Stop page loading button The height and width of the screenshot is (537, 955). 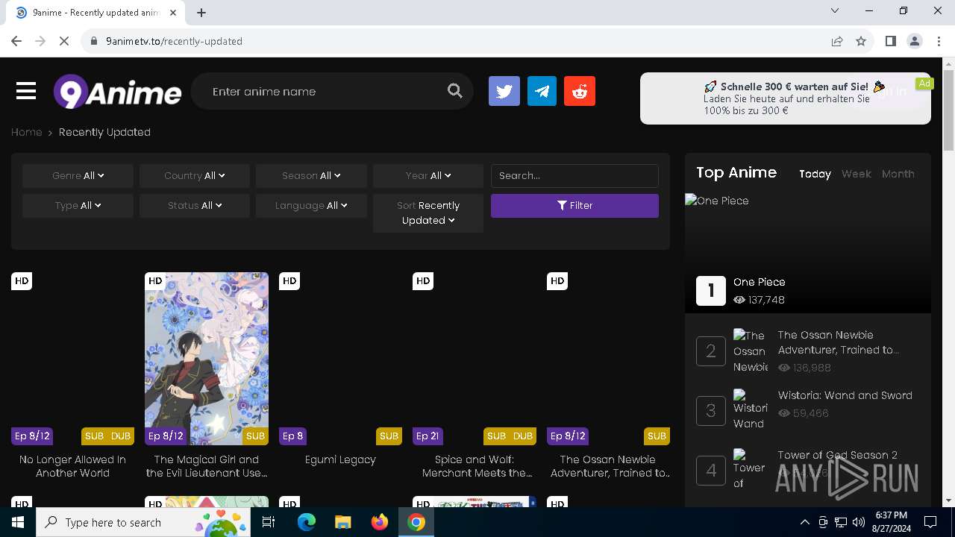pyautogui.click(x=64, y=41)
